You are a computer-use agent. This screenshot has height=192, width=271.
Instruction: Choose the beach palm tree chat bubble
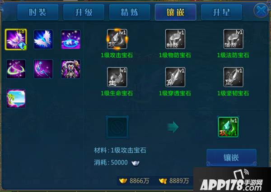coord(16,99)
